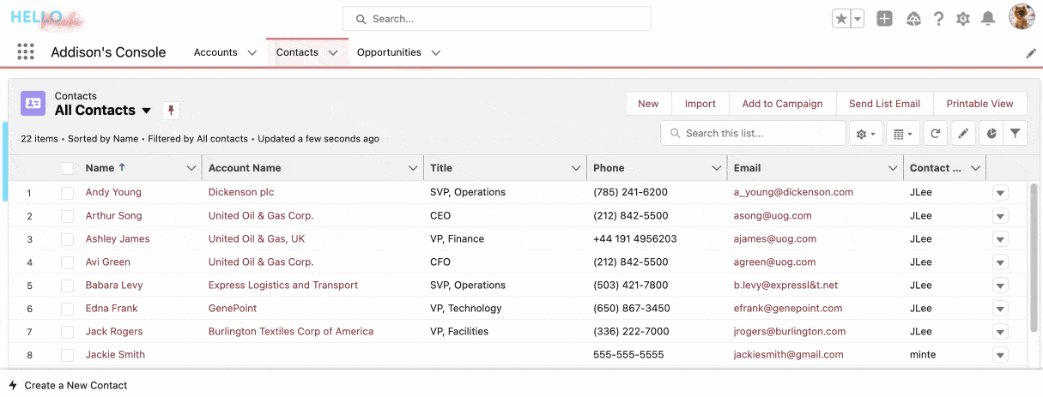Switch to the Contacts tab
The width and height of the screenshot is (1043, 397).
pos(297,52)
